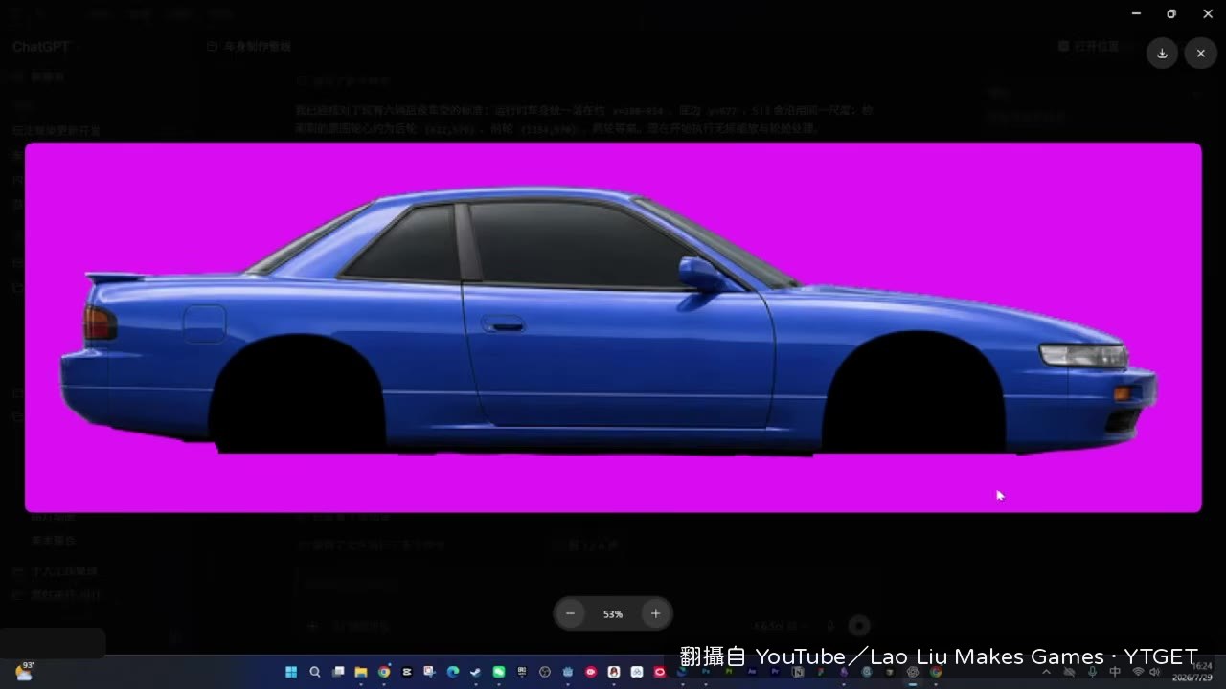
Task: Open WeChat from the taskbar
Action: [499, 672]
